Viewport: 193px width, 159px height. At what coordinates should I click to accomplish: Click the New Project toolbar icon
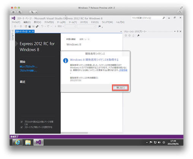pos(26,26)
